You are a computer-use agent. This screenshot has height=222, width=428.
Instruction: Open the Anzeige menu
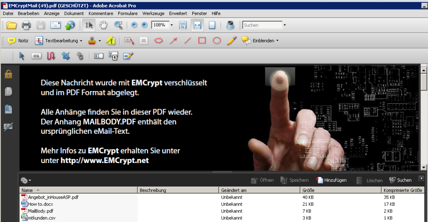point(51,13)
